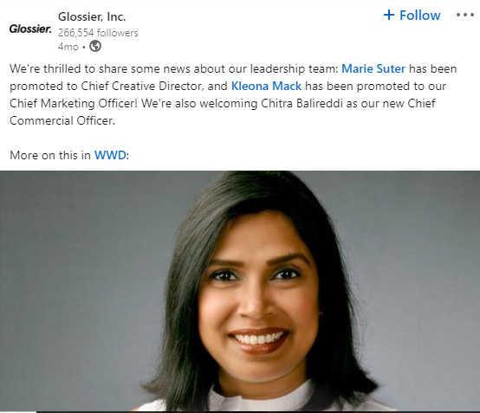Click the 4mo post timestamp
Screen dimensions: 480x413
tap(68, 47)
